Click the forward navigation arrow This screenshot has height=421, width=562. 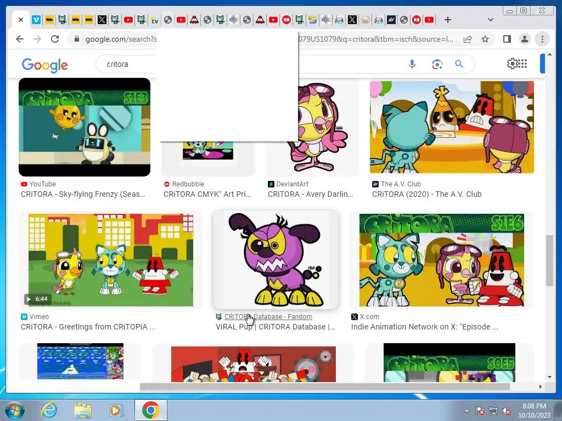tap(37, 39)
